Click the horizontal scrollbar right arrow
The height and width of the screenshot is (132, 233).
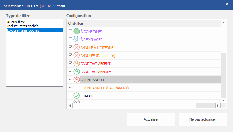coord(218,106)
